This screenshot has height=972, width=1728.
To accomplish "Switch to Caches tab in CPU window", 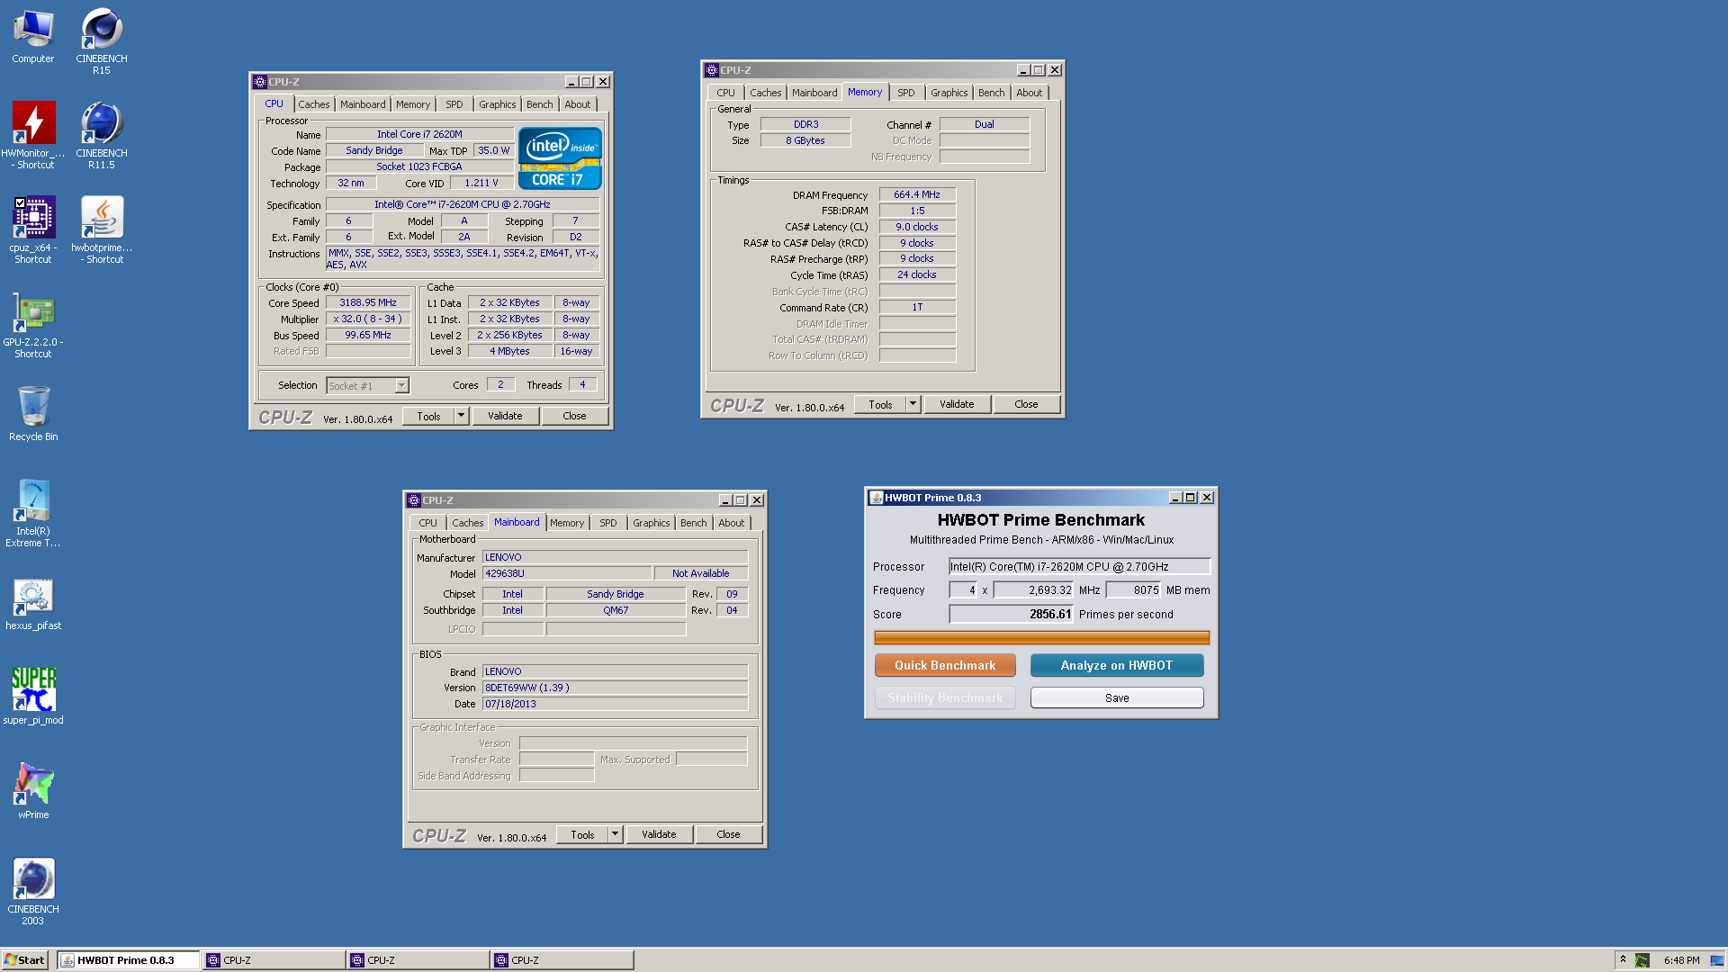I will pyautogui.click(x=314, y=104).
